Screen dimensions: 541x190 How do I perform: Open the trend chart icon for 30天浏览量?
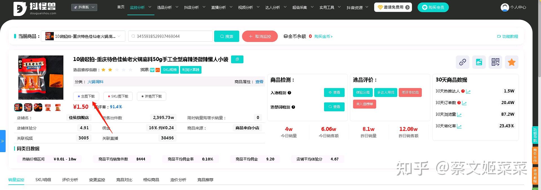(x=459, y=115)
